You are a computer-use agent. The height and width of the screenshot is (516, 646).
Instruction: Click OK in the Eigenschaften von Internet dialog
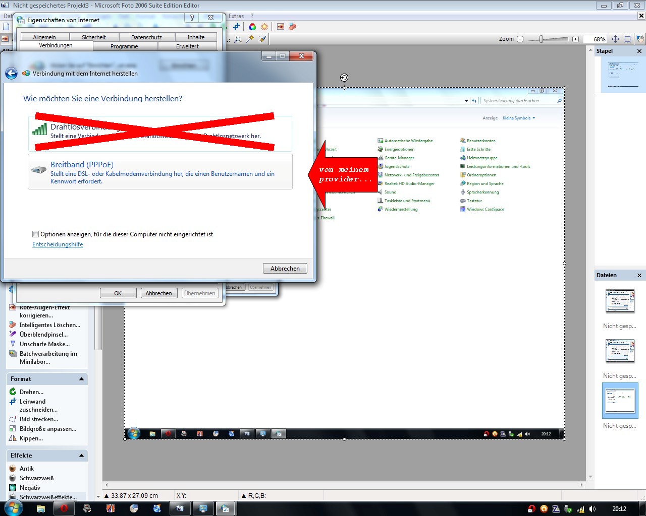click(x=118, y=293)
